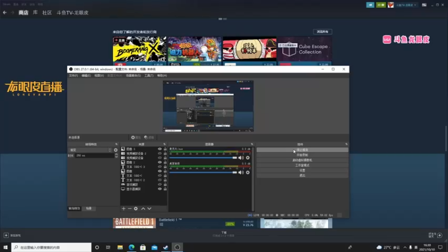Toggle visibility of 显示器捕获 source

click(x=160, y=189)
